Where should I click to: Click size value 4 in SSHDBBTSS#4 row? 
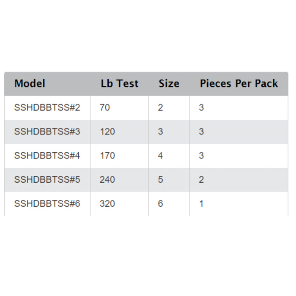pos(160,156)
